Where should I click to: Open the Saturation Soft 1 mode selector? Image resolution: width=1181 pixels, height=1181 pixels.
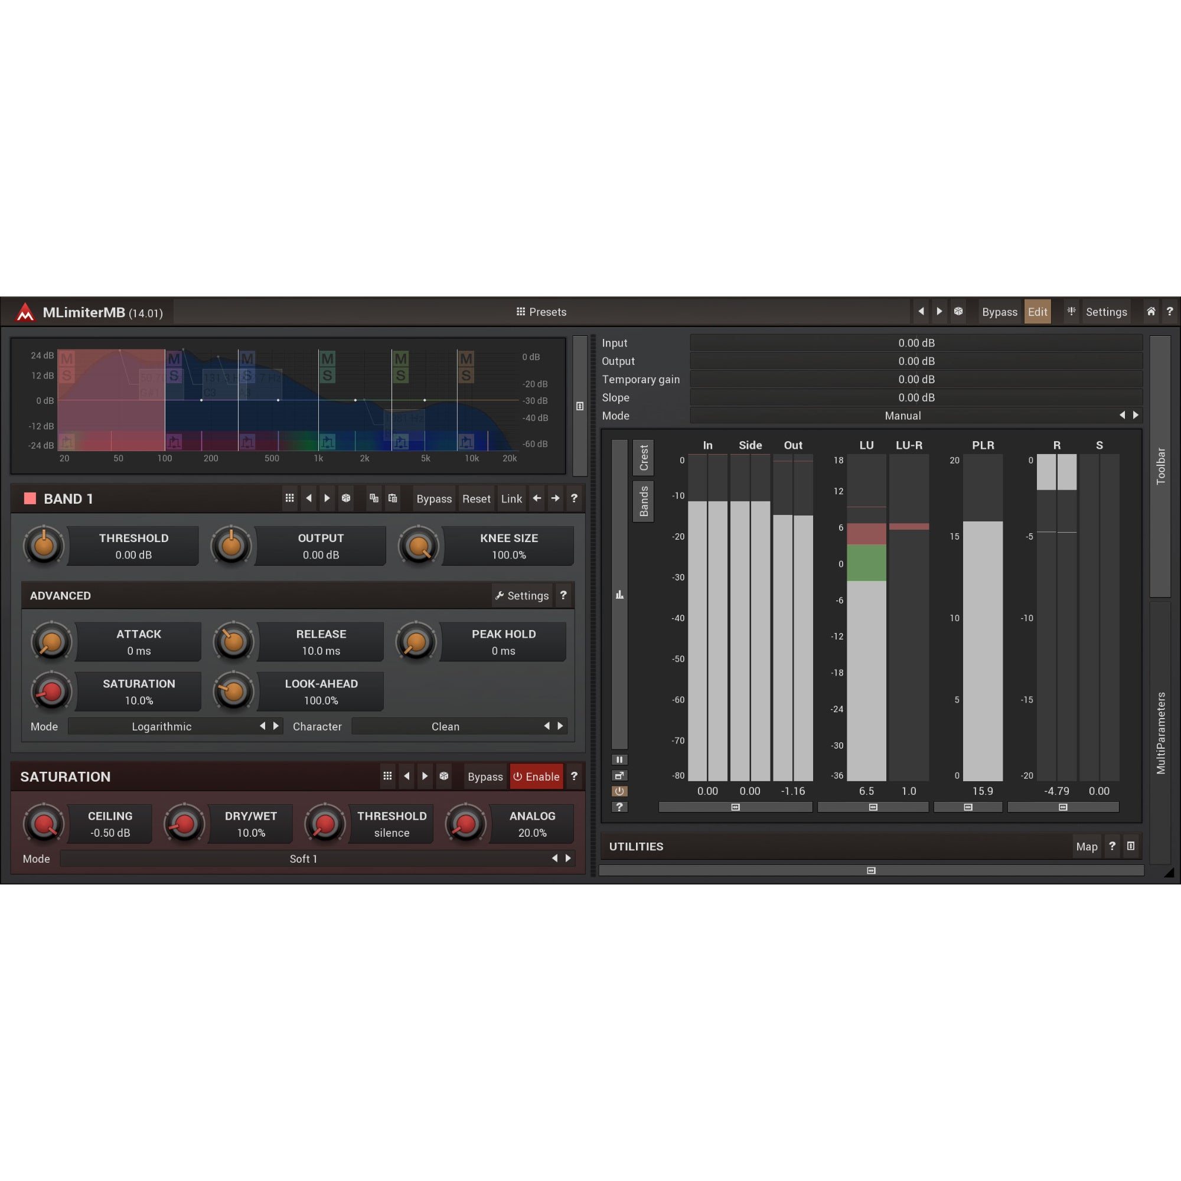(317, 858)
